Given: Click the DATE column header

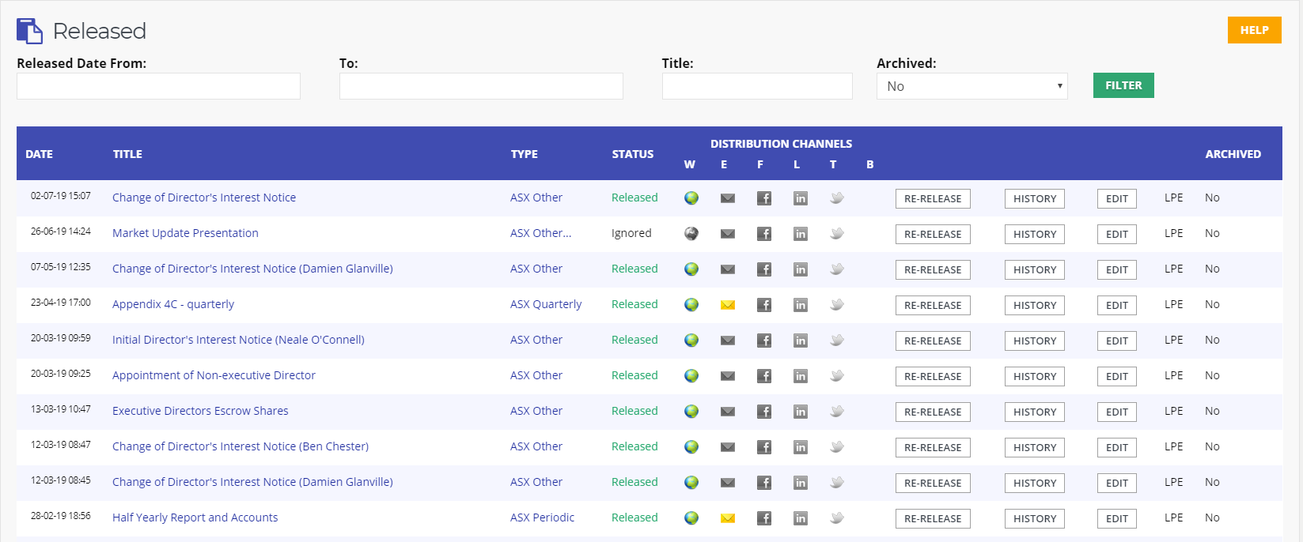Looking at the screenshot, I should (39, 154).
